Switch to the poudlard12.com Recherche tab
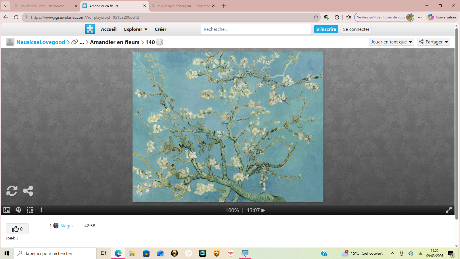The image size is (460, 259). point(43,6)
